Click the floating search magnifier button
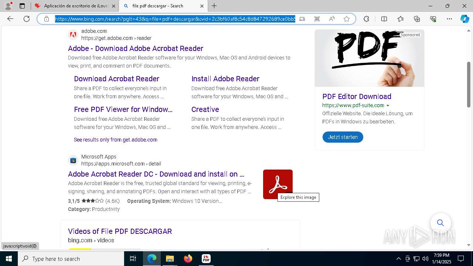The image size is (473, 266). click(x=440, y=223)
